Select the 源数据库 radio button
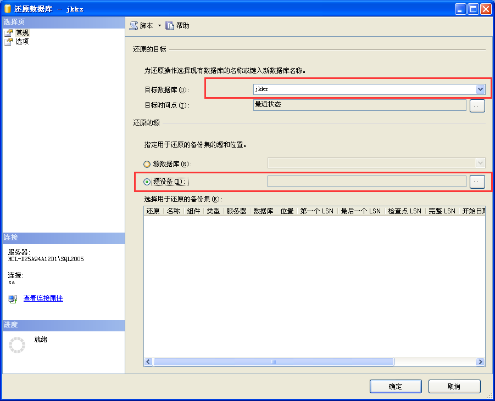This screenshot has width=495, height=401. pyautogui.click(x=147, y=164)
